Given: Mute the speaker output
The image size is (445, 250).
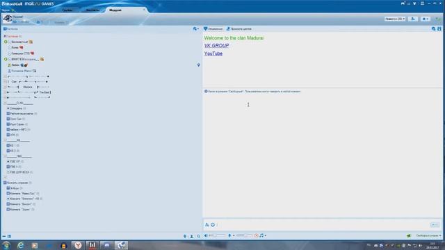Looking at the screenshot, I should tap(206, 235).
